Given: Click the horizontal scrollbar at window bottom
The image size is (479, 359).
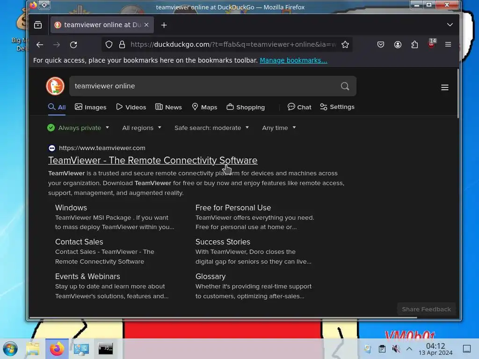Looking at the screenshot, I should (x=223, y=317).
